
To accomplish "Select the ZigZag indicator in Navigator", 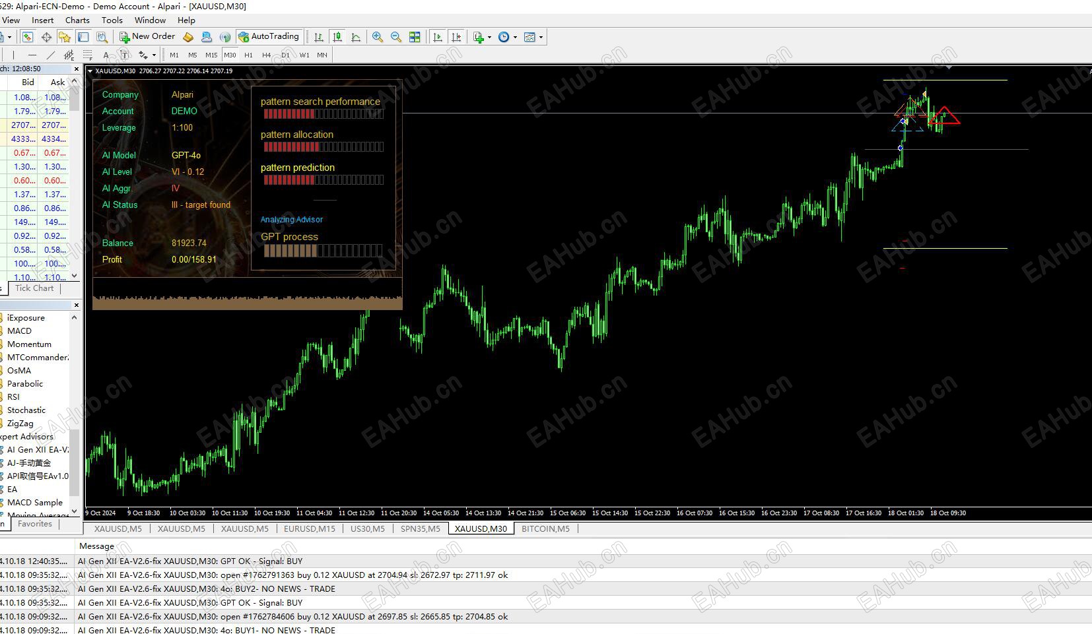I will [x=20, y=424].
